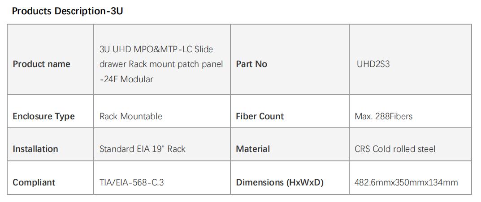
Task: Click the Fiber Count label
Action: pyautogui.click(x=260, y=116)
